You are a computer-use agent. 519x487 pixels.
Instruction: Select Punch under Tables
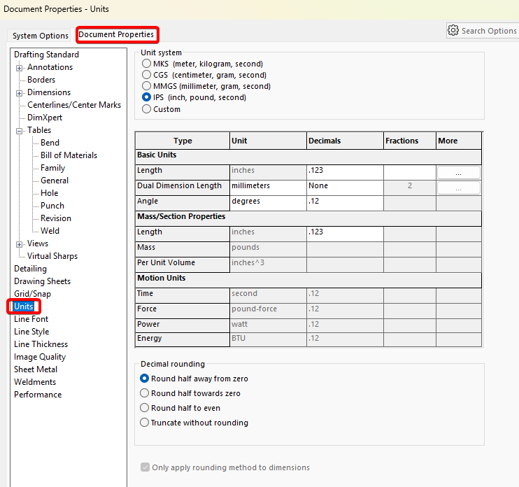pos(52,205)
